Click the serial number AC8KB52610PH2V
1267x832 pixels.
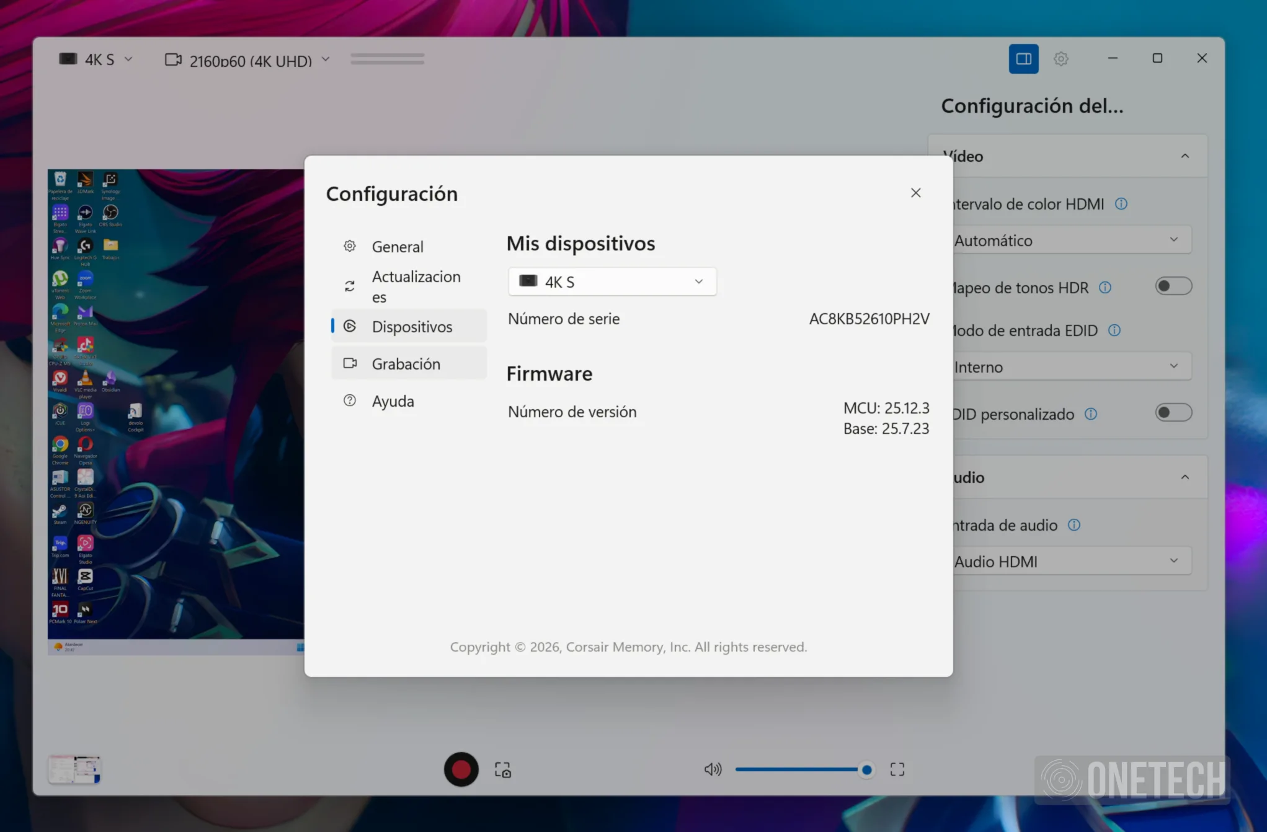click(x=869, y=319)
